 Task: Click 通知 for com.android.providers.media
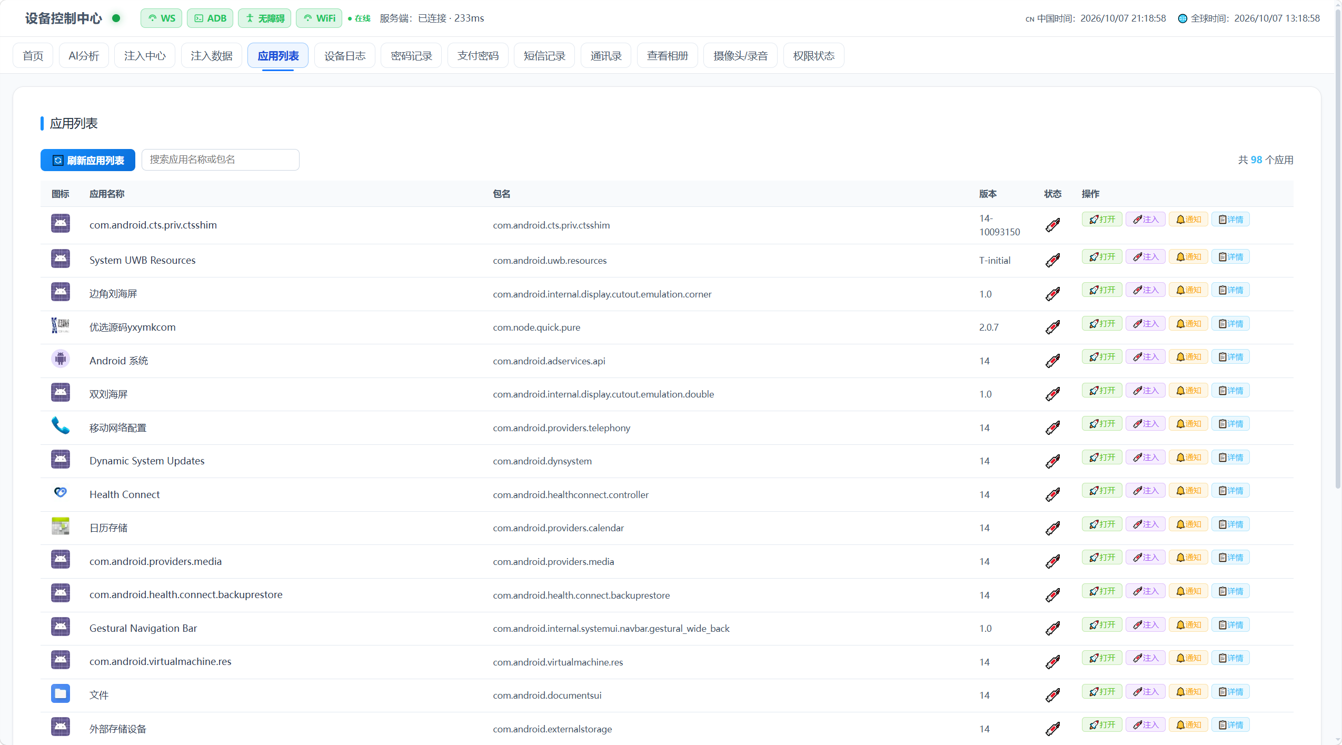pyautogui.click(x=1189, y=558)
